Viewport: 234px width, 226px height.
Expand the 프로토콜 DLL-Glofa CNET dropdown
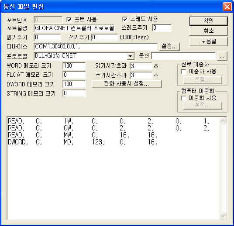point(131,56)
